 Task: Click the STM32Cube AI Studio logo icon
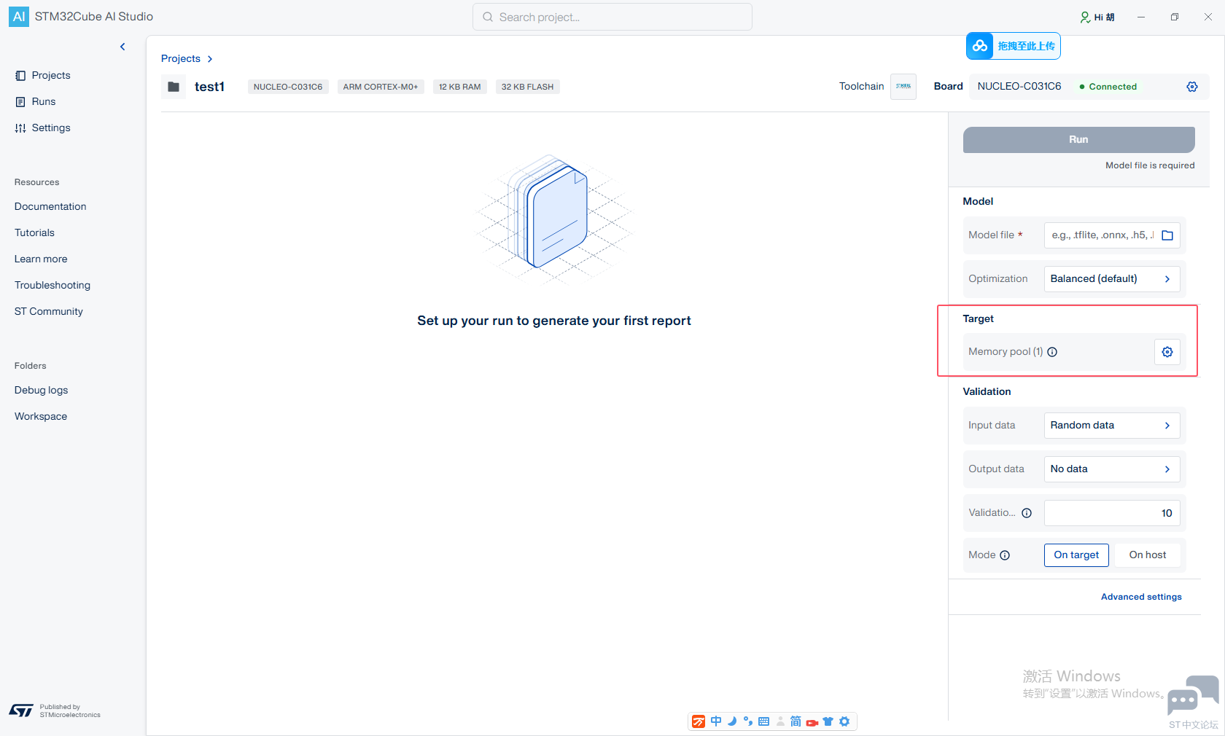coord(19,17)
